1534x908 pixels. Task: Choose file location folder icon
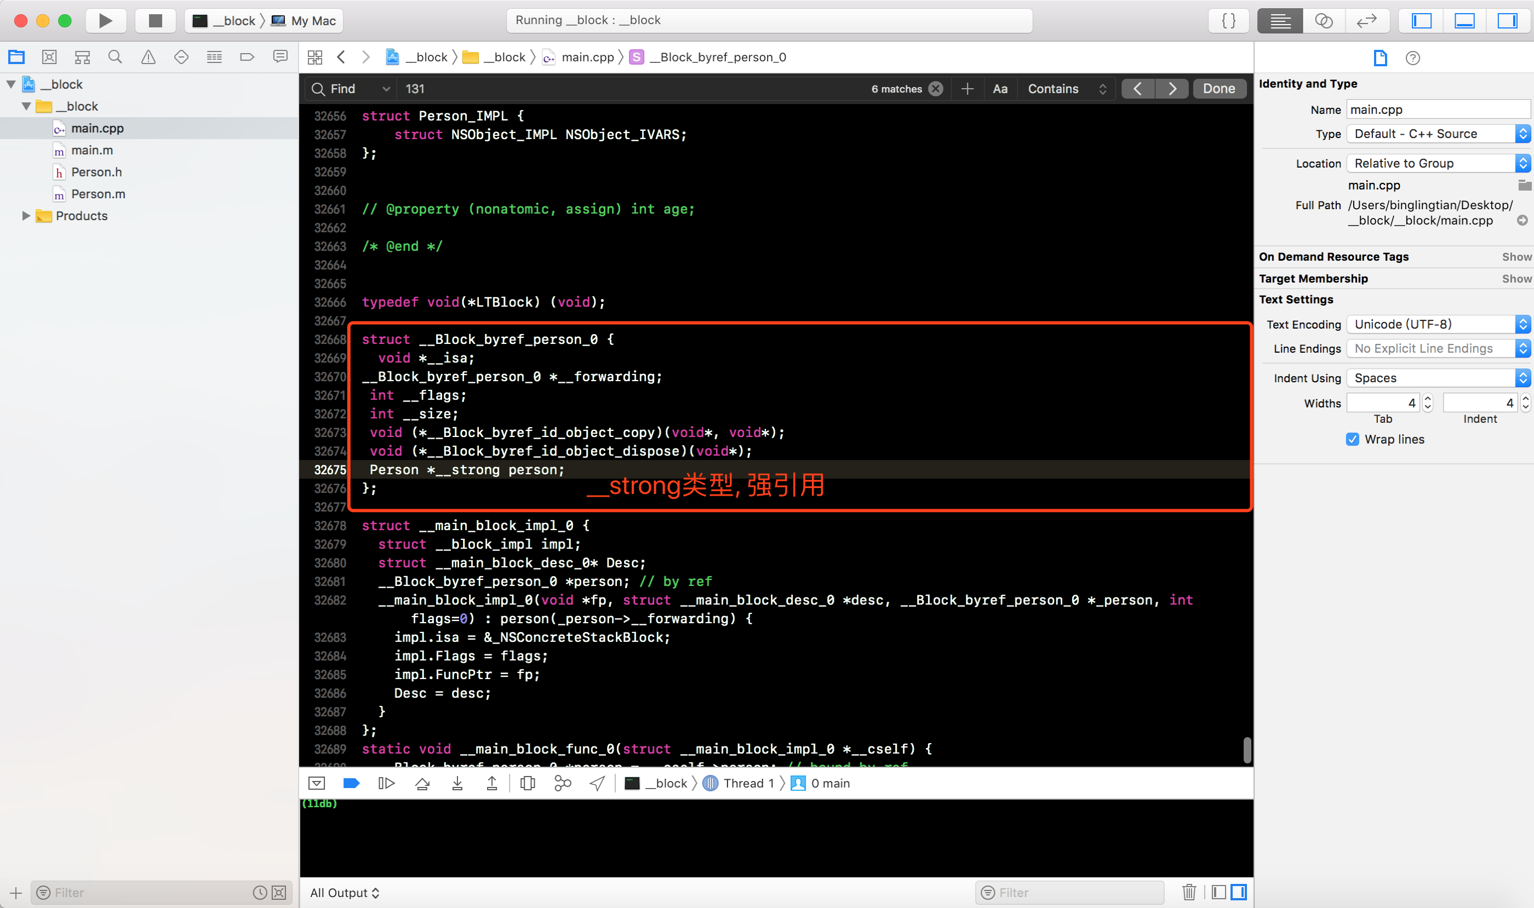tap(1524, 186)
